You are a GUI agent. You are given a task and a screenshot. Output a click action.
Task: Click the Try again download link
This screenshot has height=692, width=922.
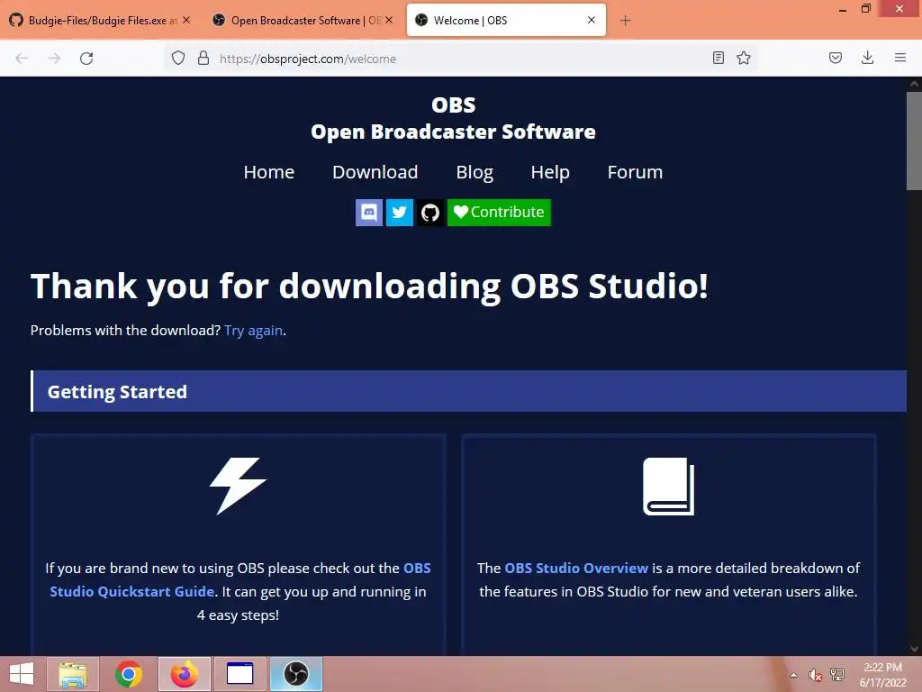(x=253, y=331)
